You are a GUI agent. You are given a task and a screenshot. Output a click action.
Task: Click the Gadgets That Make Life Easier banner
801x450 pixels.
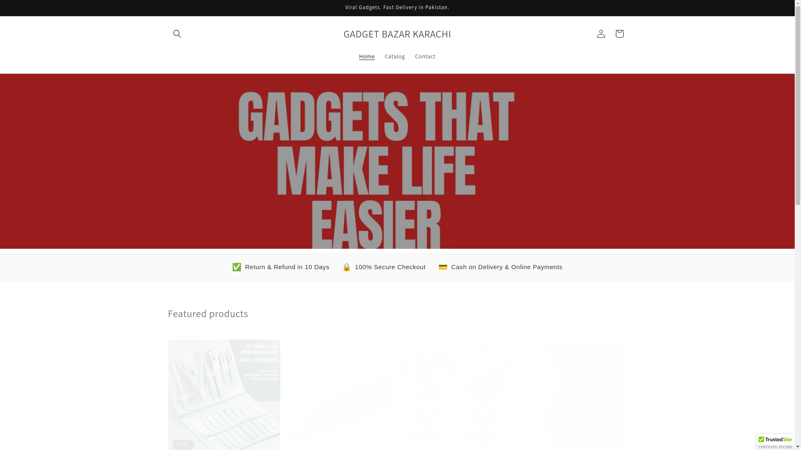397,161
